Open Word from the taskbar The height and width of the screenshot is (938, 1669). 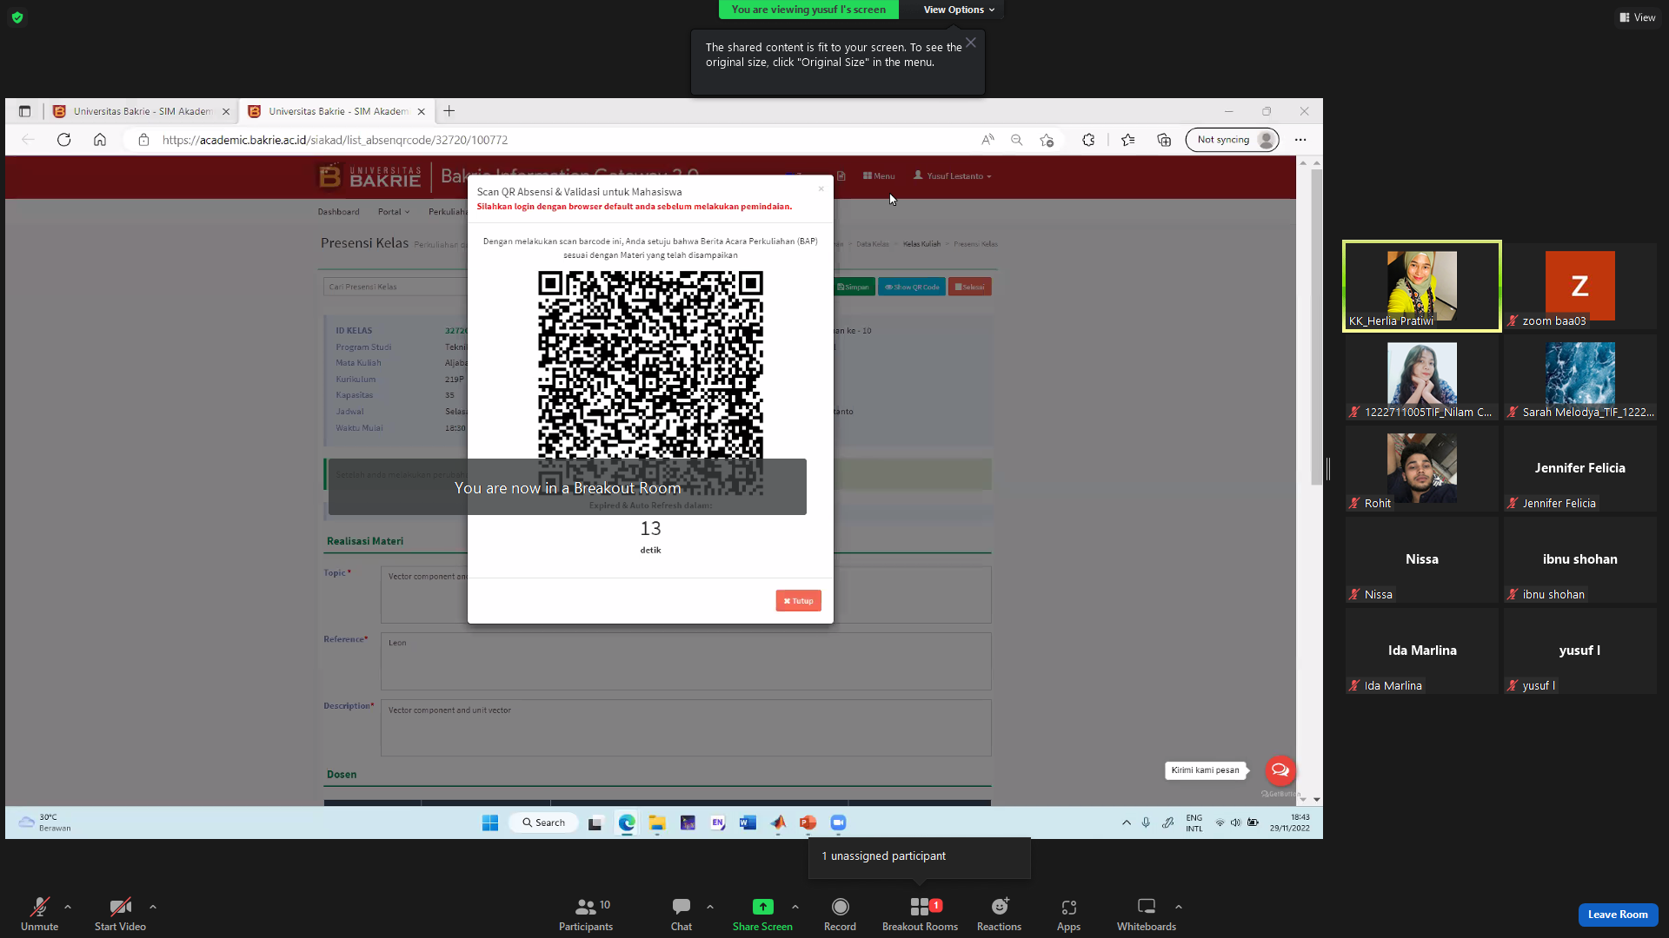click(748, 823)
